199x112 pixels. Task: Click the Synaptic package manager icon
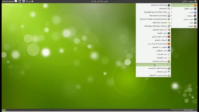[x=169, y=61]
